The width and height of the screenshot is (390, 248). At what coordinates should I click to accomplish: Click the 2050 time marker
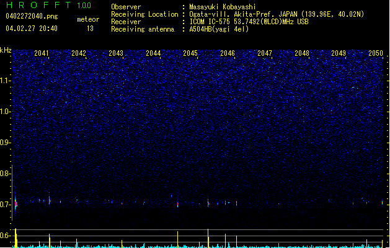click(x=376, y=53)
